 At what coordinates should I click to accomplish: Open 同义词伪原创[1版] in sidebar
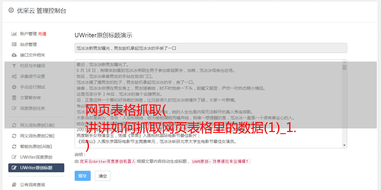click(x=36, y=125)
